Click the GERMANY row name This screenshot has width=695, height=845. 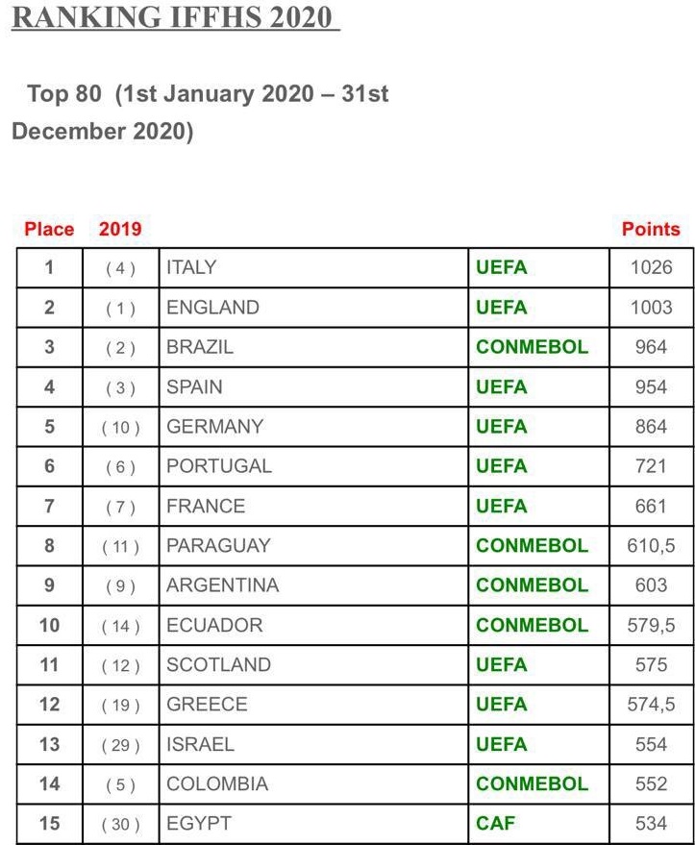tap(215, 426)
